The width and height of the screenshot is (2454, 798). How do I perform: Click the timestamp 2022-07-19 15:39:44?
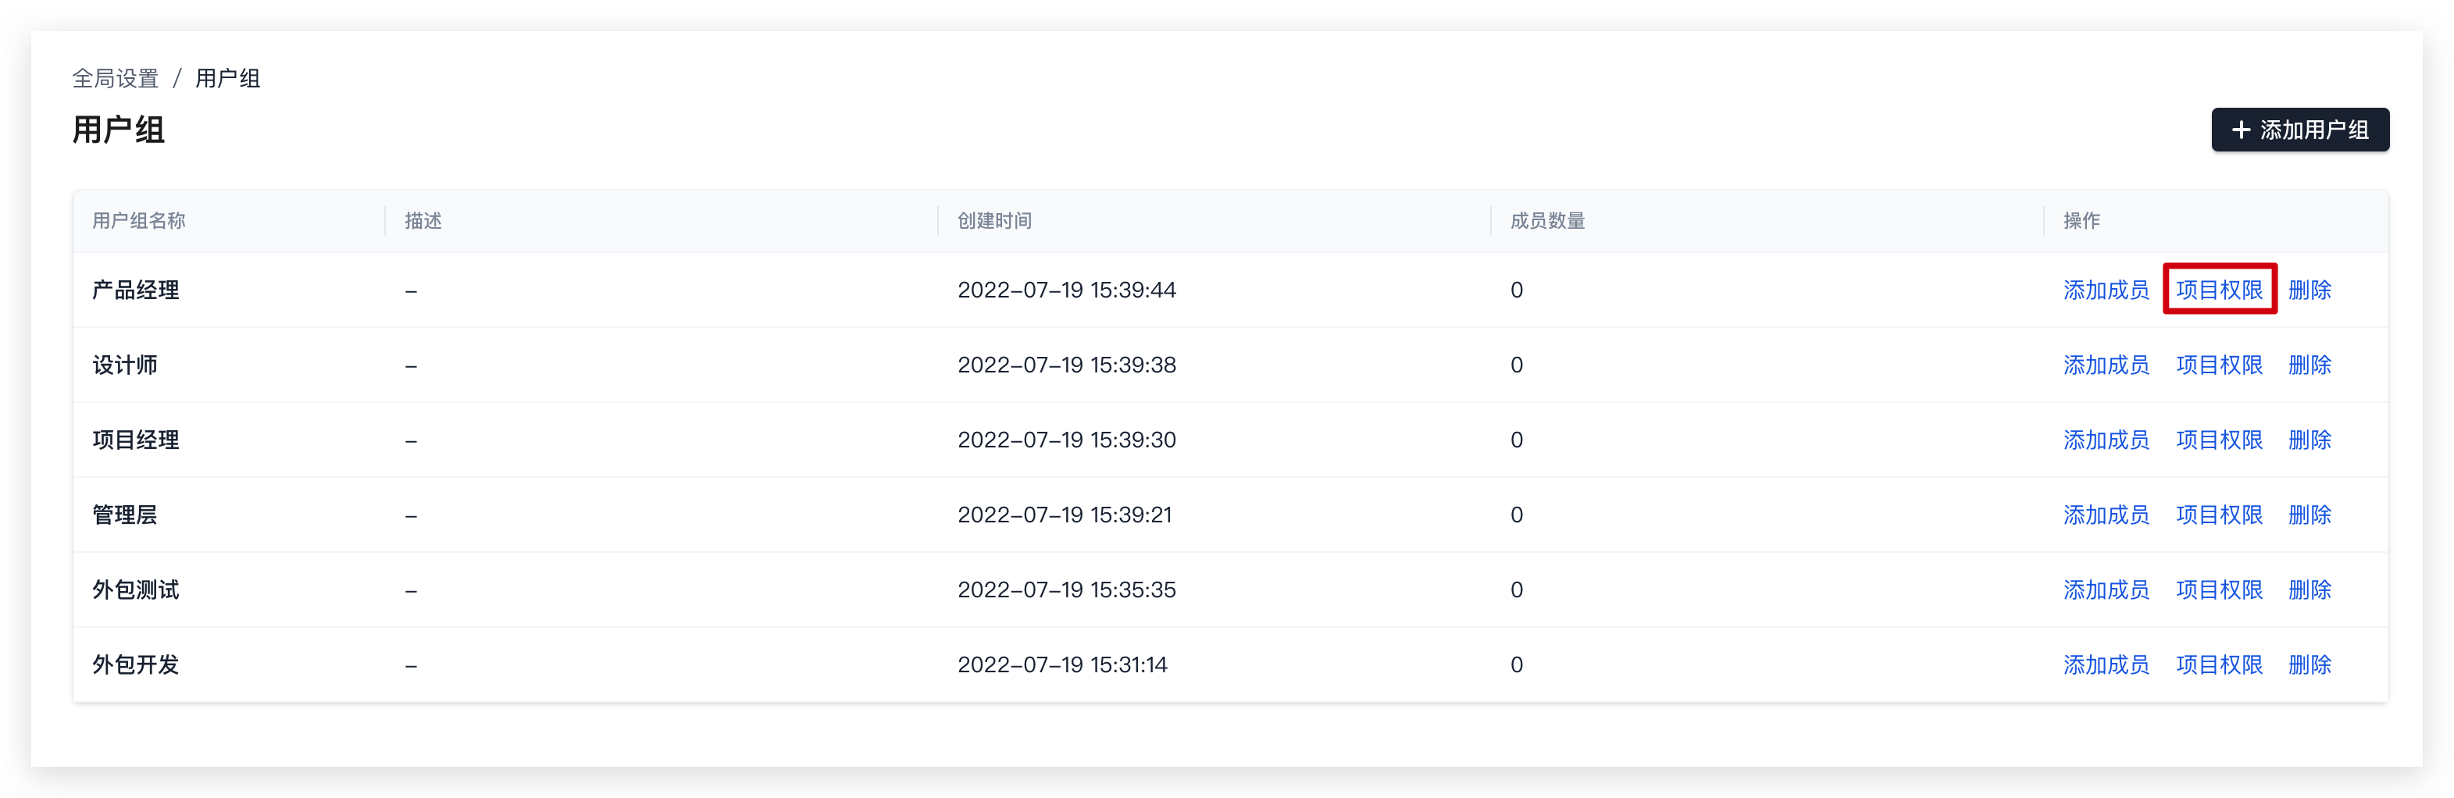pos(1067,290)
